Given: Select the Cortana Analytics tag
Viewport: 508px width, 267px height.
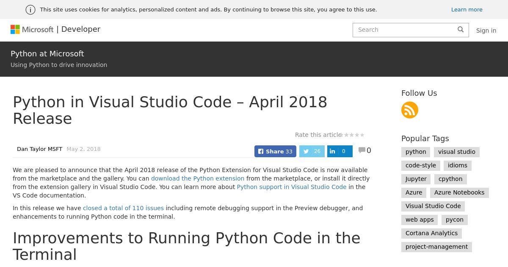Looking at the screenshot, I should coord(431,233).
